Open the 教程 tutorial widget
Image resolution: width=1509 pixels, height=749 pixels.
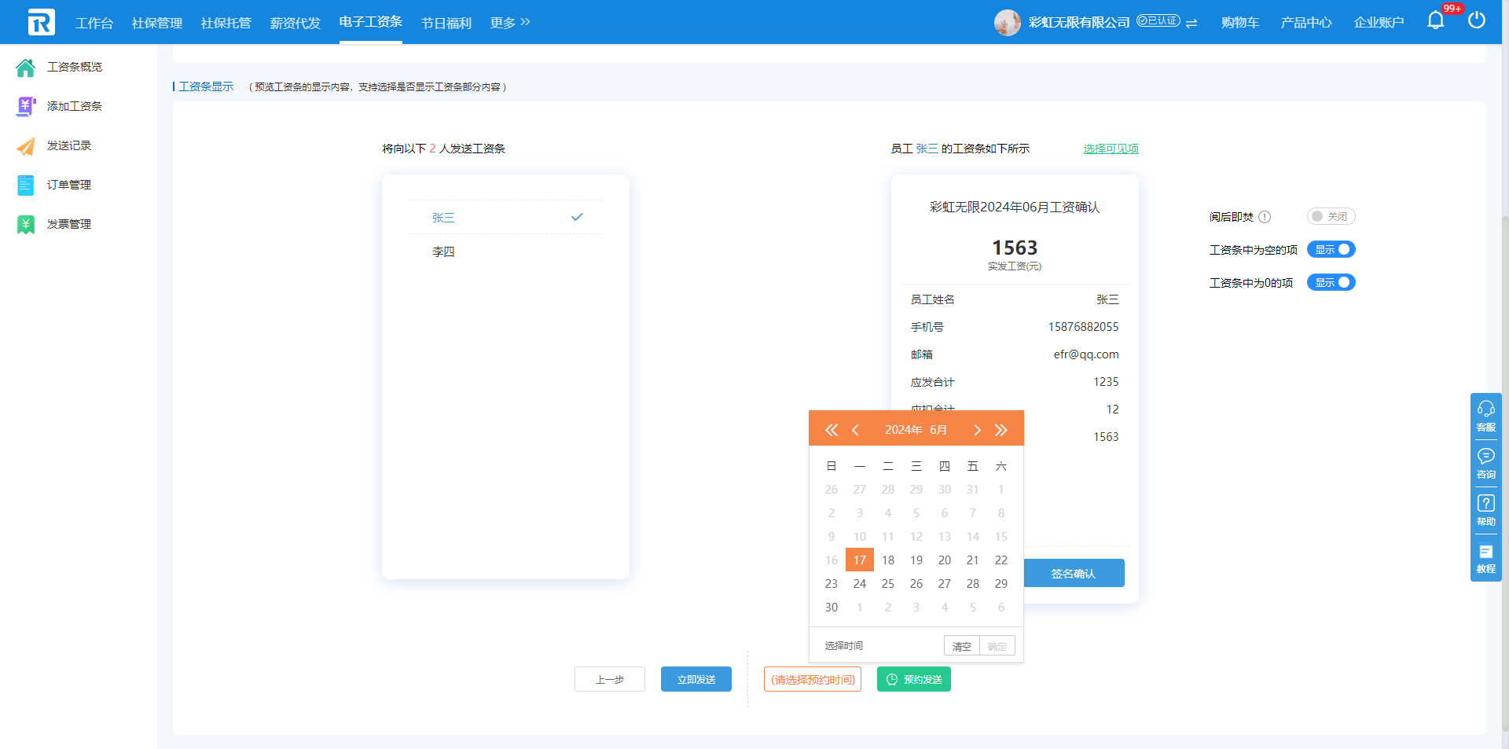(1485, 558)
